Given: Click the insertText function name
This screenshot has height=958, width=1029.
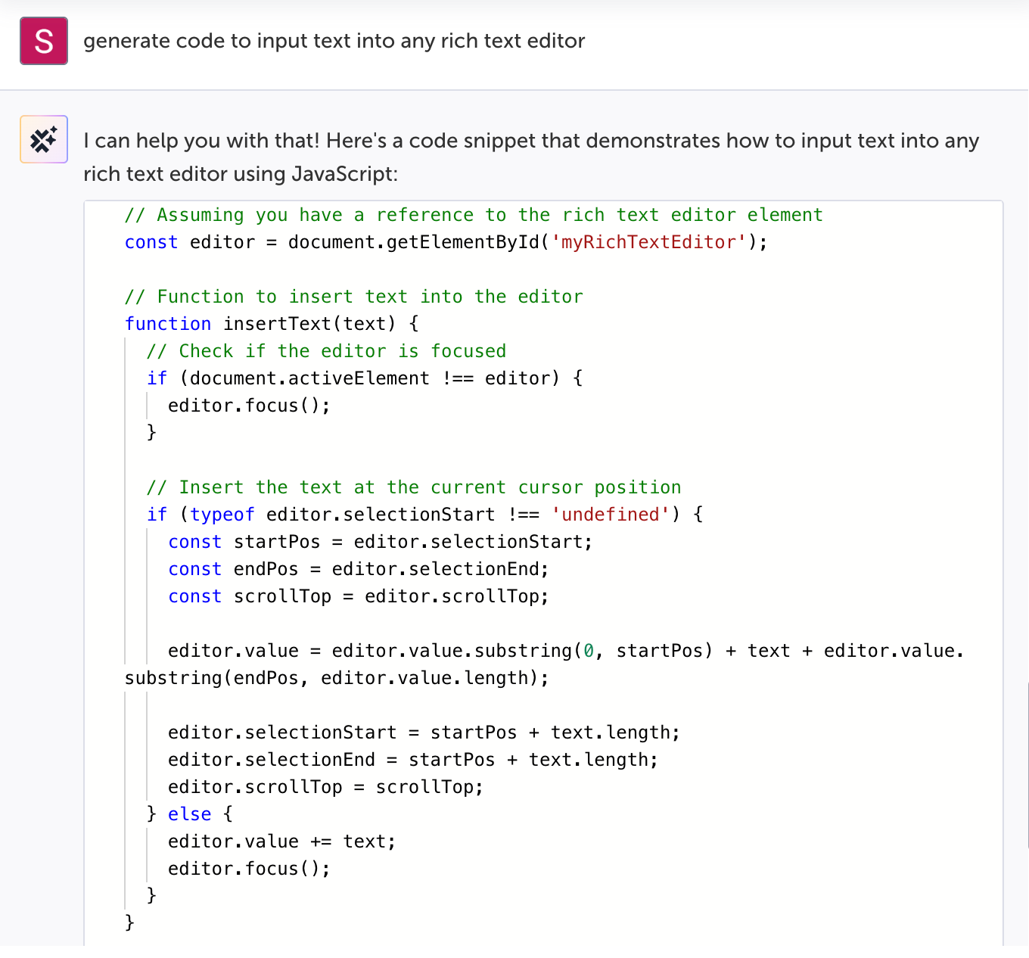Looking at the screenshot, I should tap(278, 324).
